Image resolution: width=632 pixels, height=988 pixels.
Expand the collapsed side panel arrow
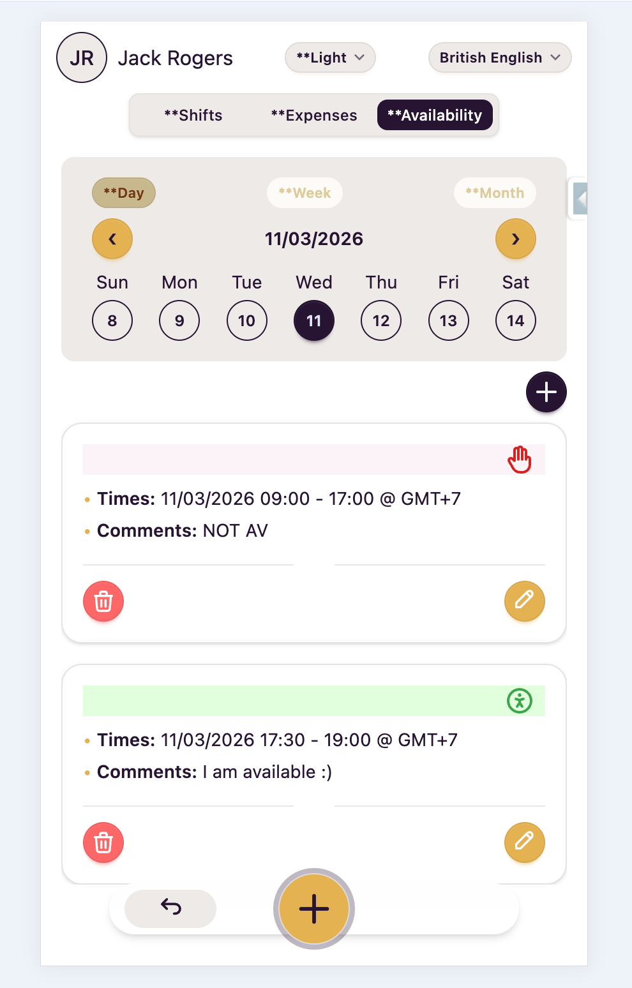(x=579, y=198)
